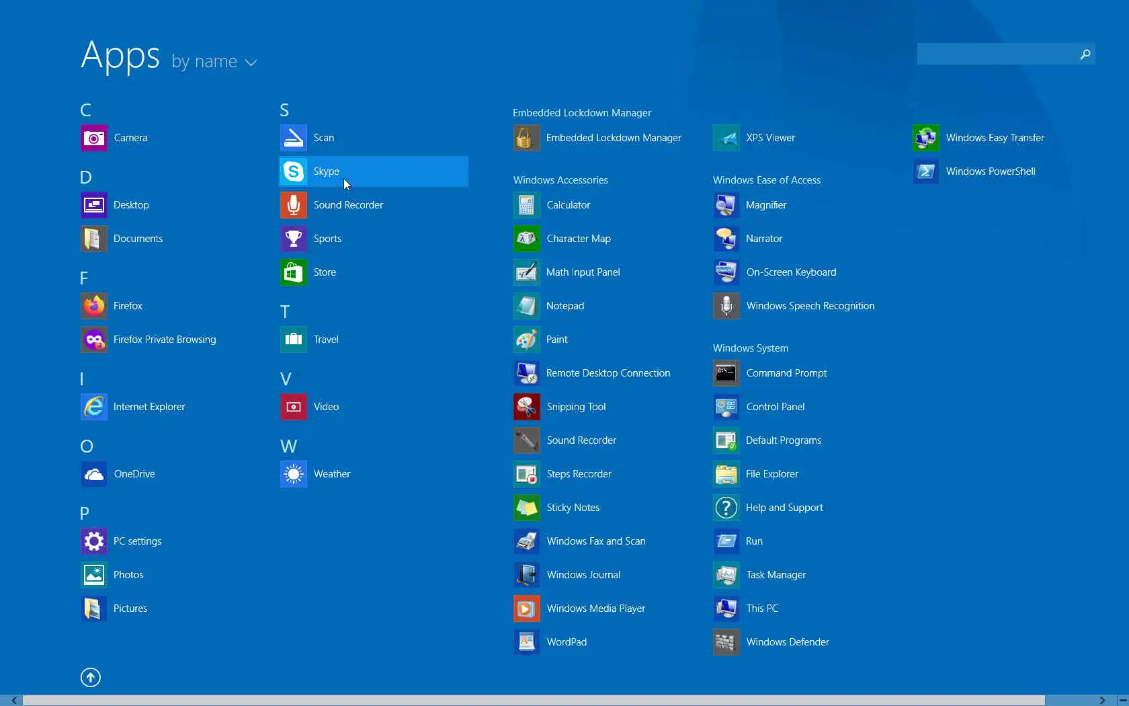The height and width of the screenshot is (706, 1129).
Task: Launch the Snipping Tool scissors icon
Action: [x=527, y=407]
